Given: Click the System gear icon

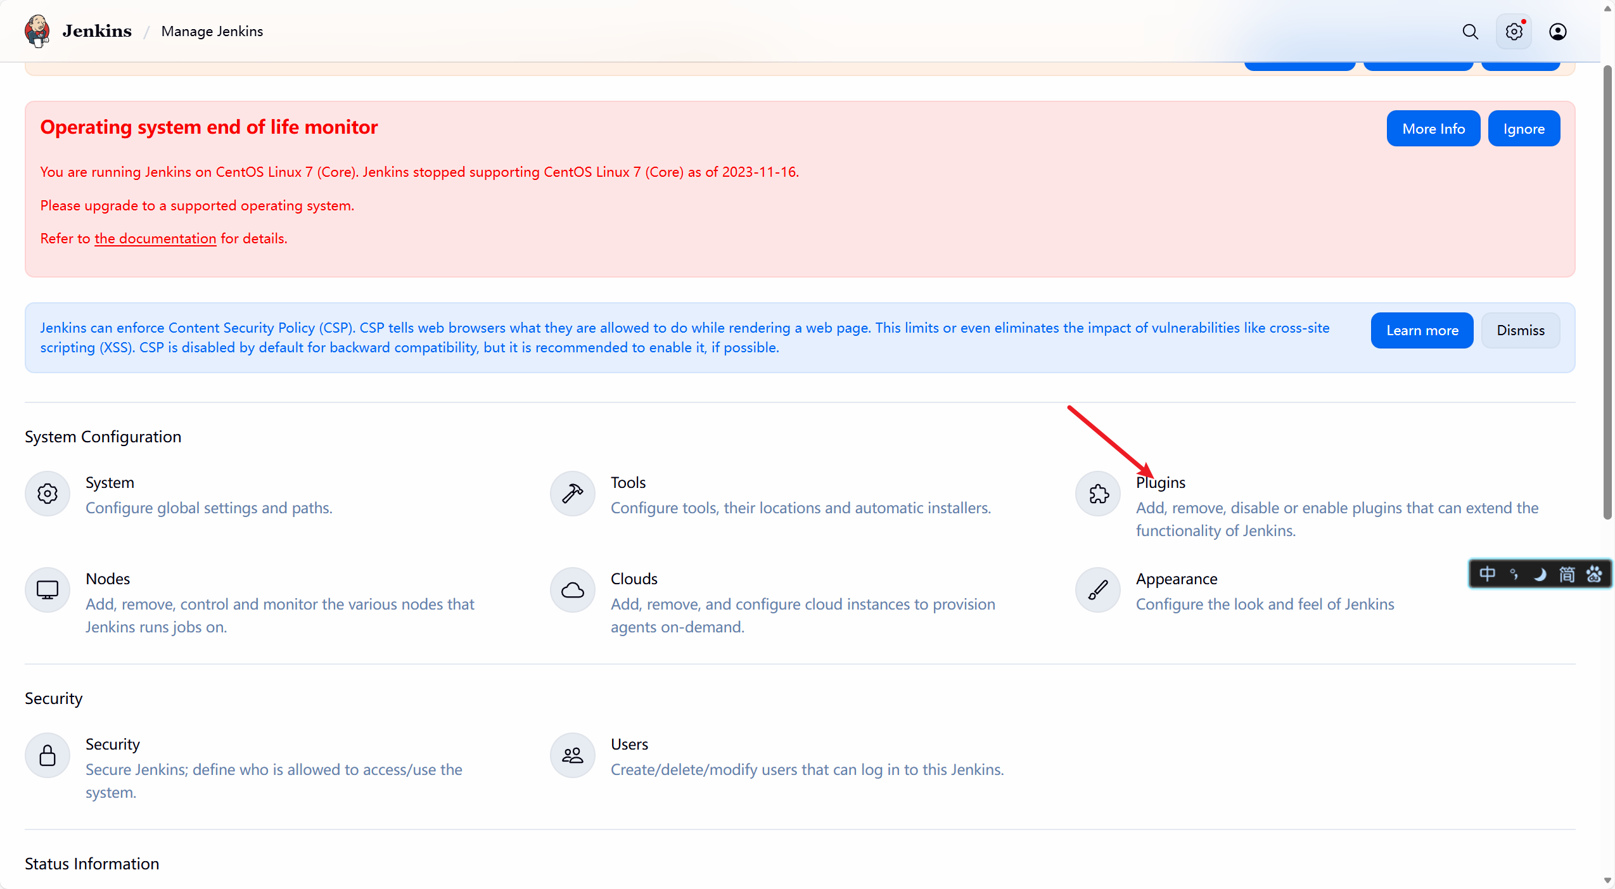Looking at the screenshot, I should 48,494.
